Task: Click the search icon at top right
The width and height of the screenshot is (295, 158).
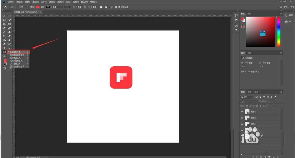Action: pos(281,7)
